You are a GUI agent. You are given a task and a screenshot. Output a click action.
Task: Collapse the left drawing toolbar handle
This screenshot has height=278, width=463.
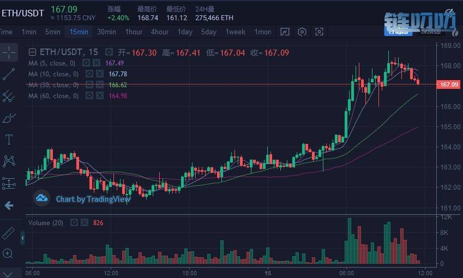pyautogui.click(x=22, y=238)
